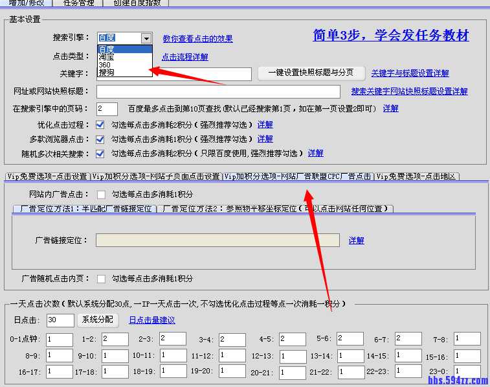The width and height of the screenshot is (490, 387).
Task: Open the 日点击量建议 link
Action: pos(151,320)
